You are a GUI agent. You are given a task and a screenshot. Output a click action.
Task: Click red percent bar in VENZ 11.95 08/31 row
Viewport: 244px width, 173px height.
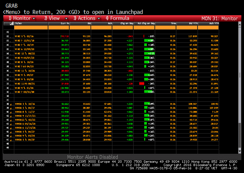pos(142,84)
